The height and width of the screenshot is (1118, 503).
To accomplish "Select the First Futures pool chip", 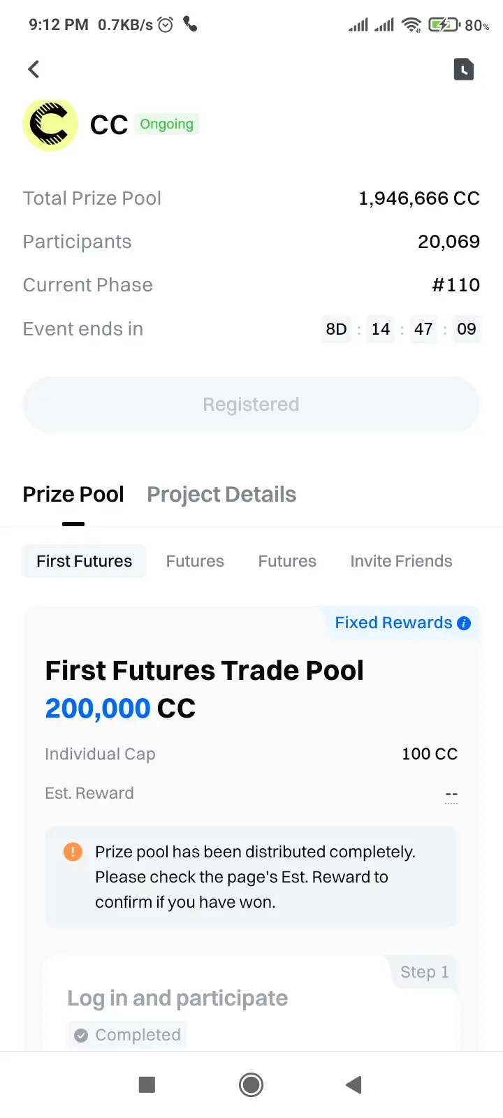I will coord(85,561).
